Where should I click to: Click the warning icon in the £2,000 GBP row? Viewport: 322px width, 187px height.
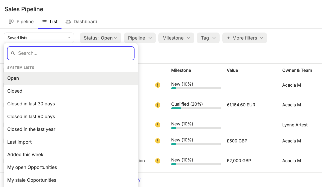pyautogui.click(x=158, y=161)
